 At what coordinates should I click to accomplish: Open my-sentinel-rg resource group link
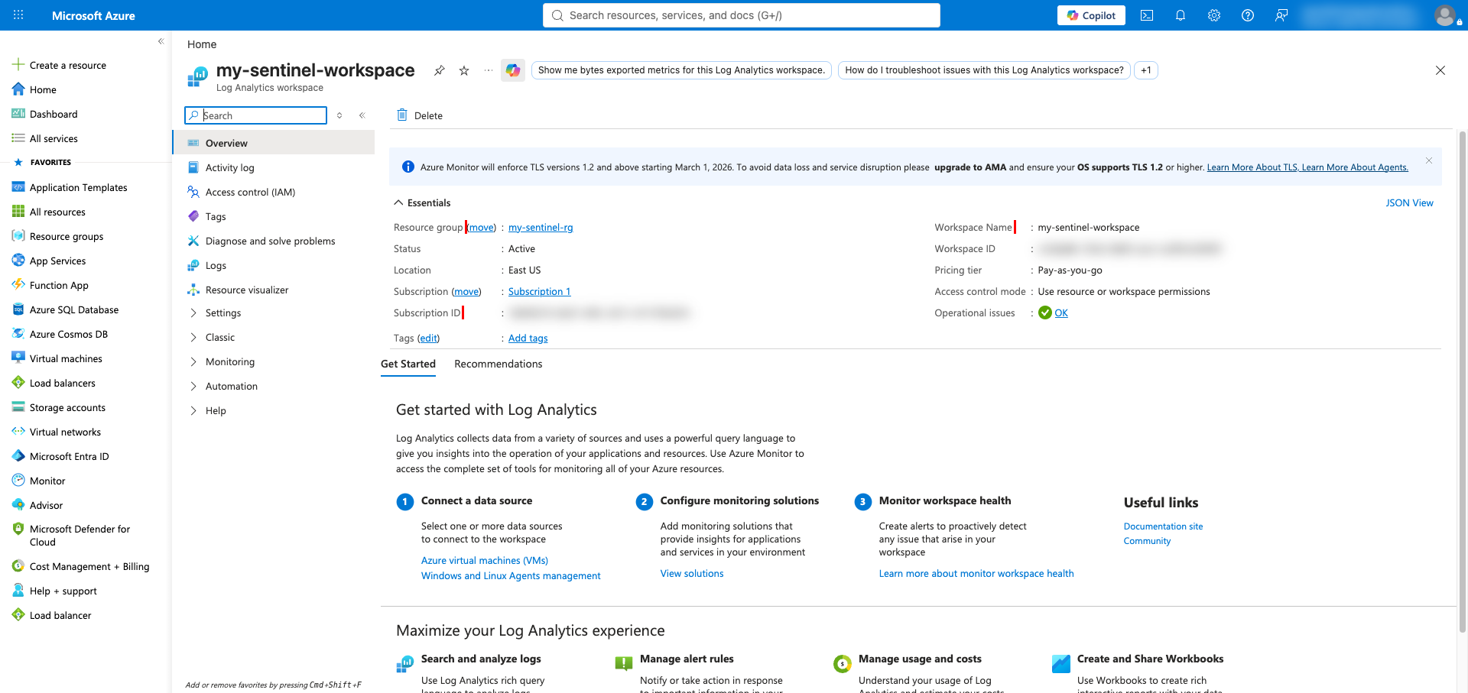(x=541, y=227)
